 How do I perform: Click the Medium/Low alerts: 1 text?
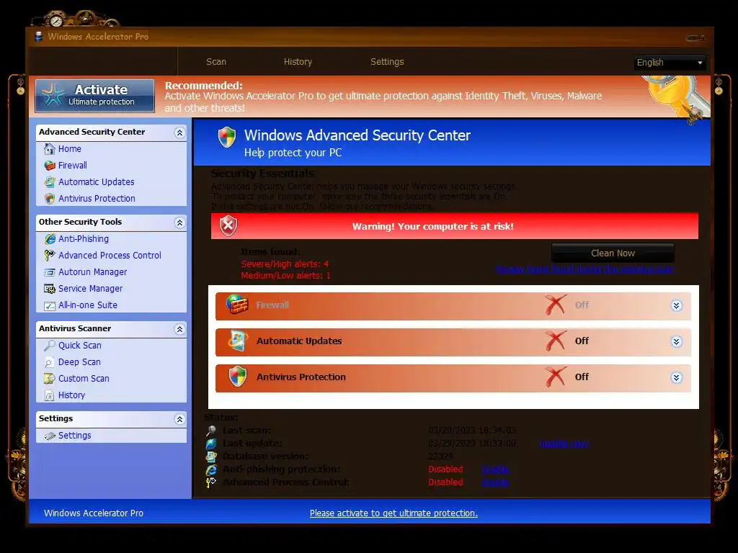coord(285,276)
